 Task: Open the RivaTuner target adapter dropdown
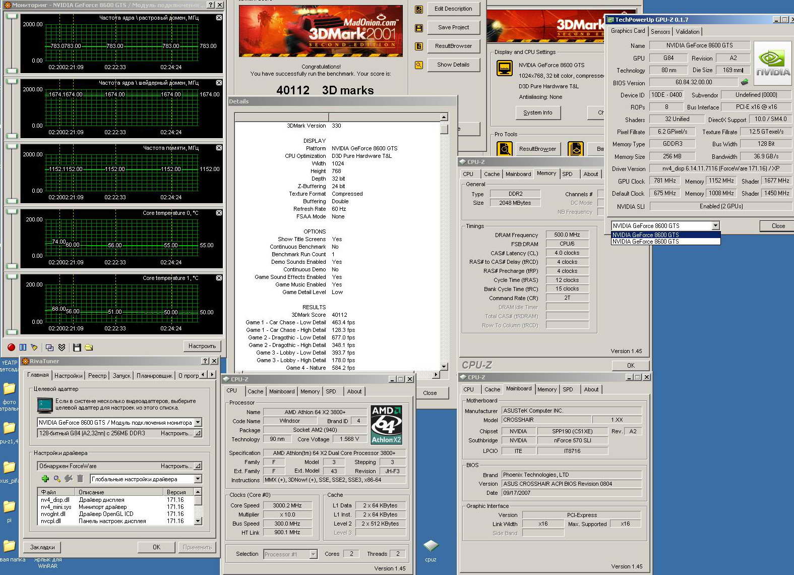click(x=198, y=423)
